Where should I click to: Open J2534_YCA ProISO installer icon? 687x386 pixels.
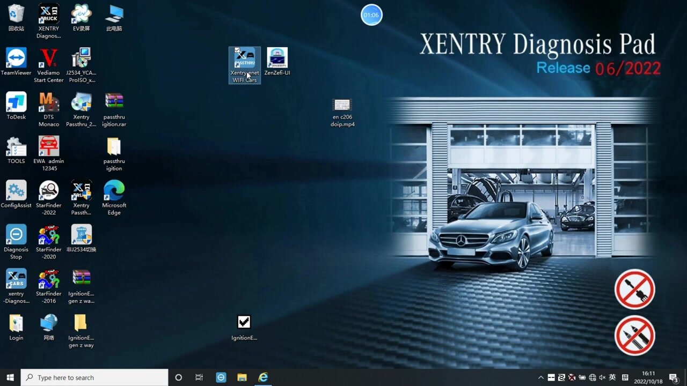(x=82, y=65)
